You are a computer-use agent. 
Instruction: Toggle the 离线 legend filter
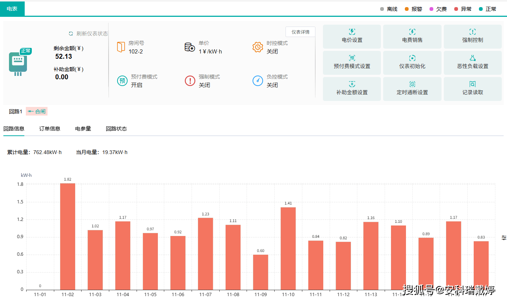click(x=389, y=9)
